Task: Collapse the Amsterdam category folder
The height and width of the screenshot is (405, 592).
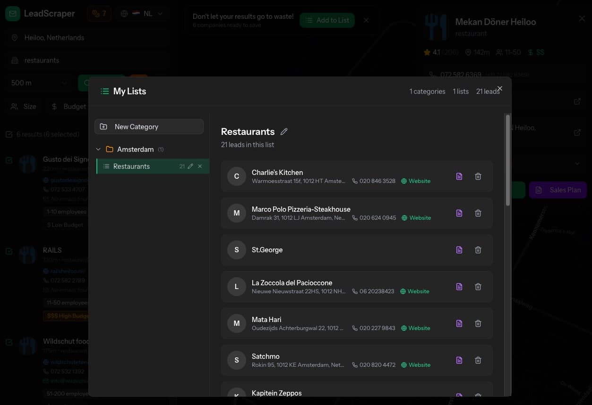Action: point(98,149)
